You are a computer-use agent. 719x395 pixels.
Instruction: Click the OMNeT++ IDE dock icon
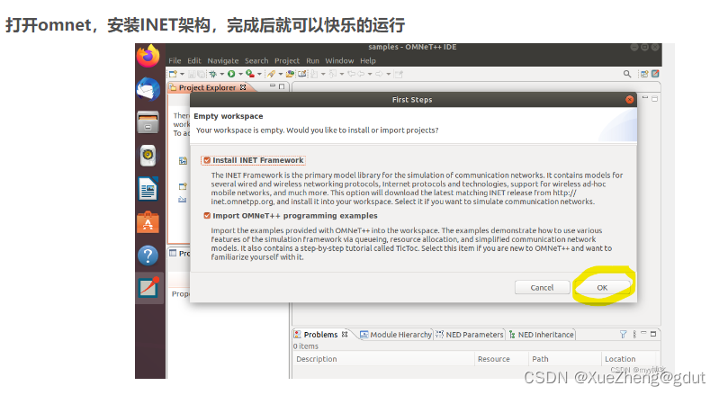pos(149,288)
